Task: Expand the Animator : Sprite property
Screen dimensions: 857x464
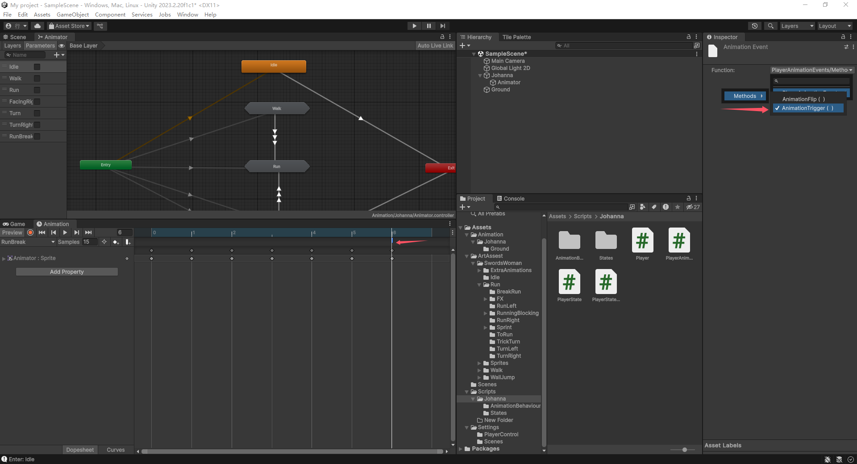Action: coord(4,258)
